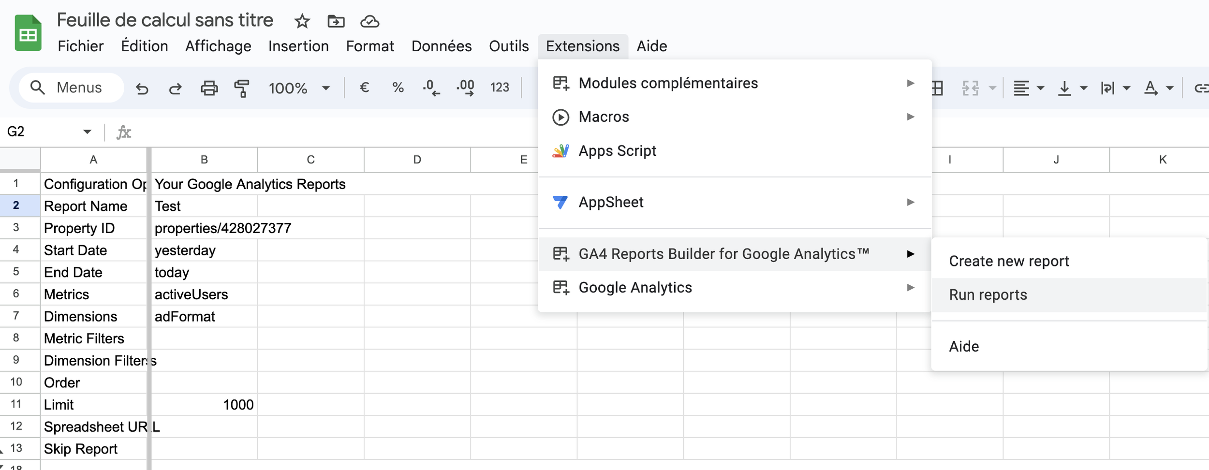Apply euro currency format
The height and width of the screenshot is (470, 1209).
pyautogui.click(x=365, y=88)
